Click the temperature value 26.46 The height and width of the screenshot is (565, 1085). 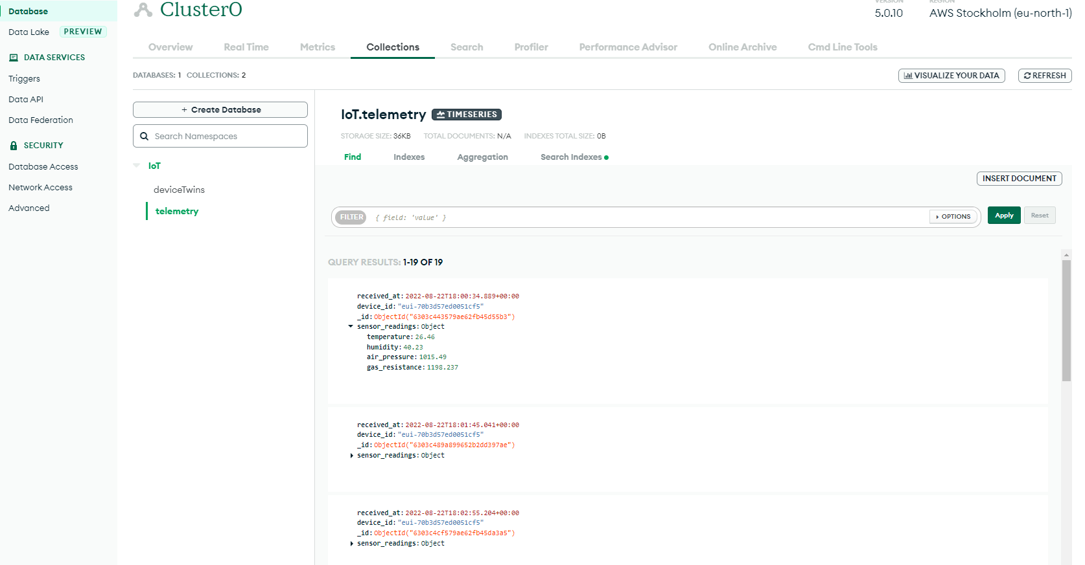tap(425, 337)
